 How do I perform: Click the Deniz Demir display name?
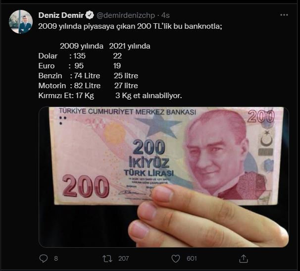[61, 15]
